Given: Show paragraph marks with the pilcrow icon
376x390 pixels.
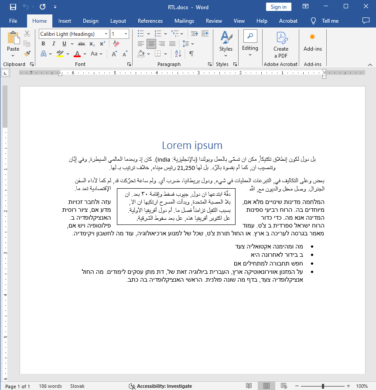Looking at the screenshot, I should tap(191, 53).
